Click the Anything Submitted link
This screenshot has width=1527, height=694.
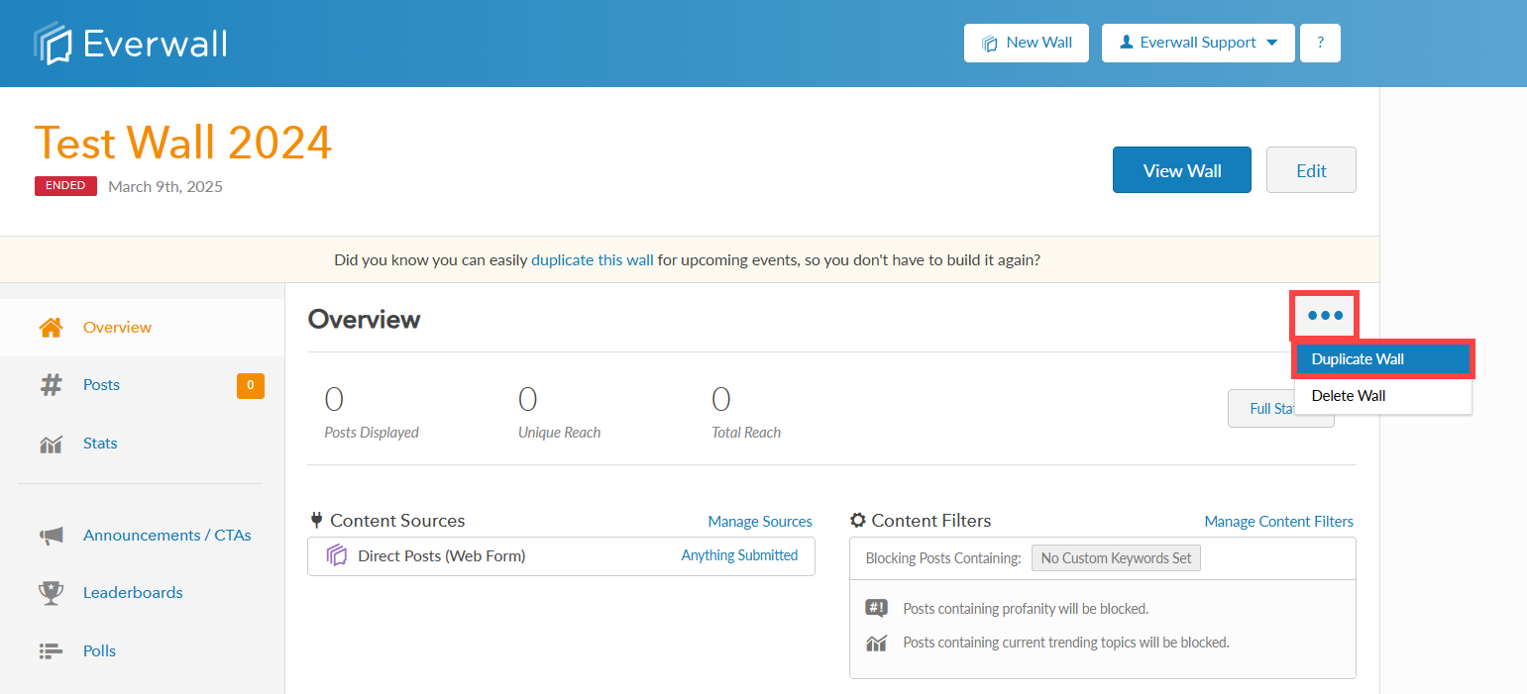(739, 555)
